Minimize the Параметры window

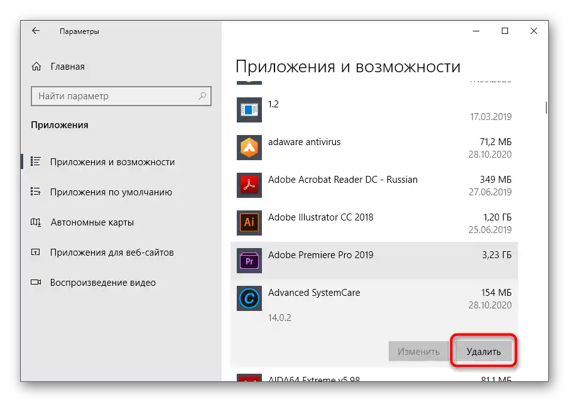tap(476, 31)
